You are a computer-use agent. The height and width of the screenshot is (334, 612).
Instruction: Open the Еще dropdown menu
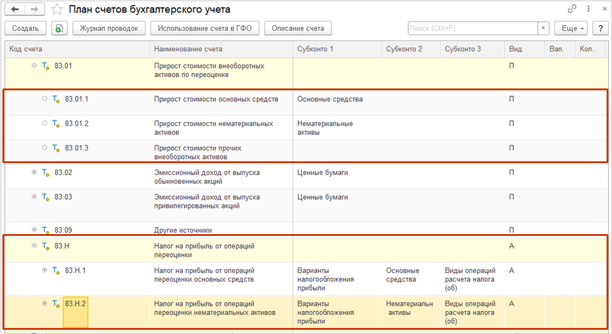(572, 28)
